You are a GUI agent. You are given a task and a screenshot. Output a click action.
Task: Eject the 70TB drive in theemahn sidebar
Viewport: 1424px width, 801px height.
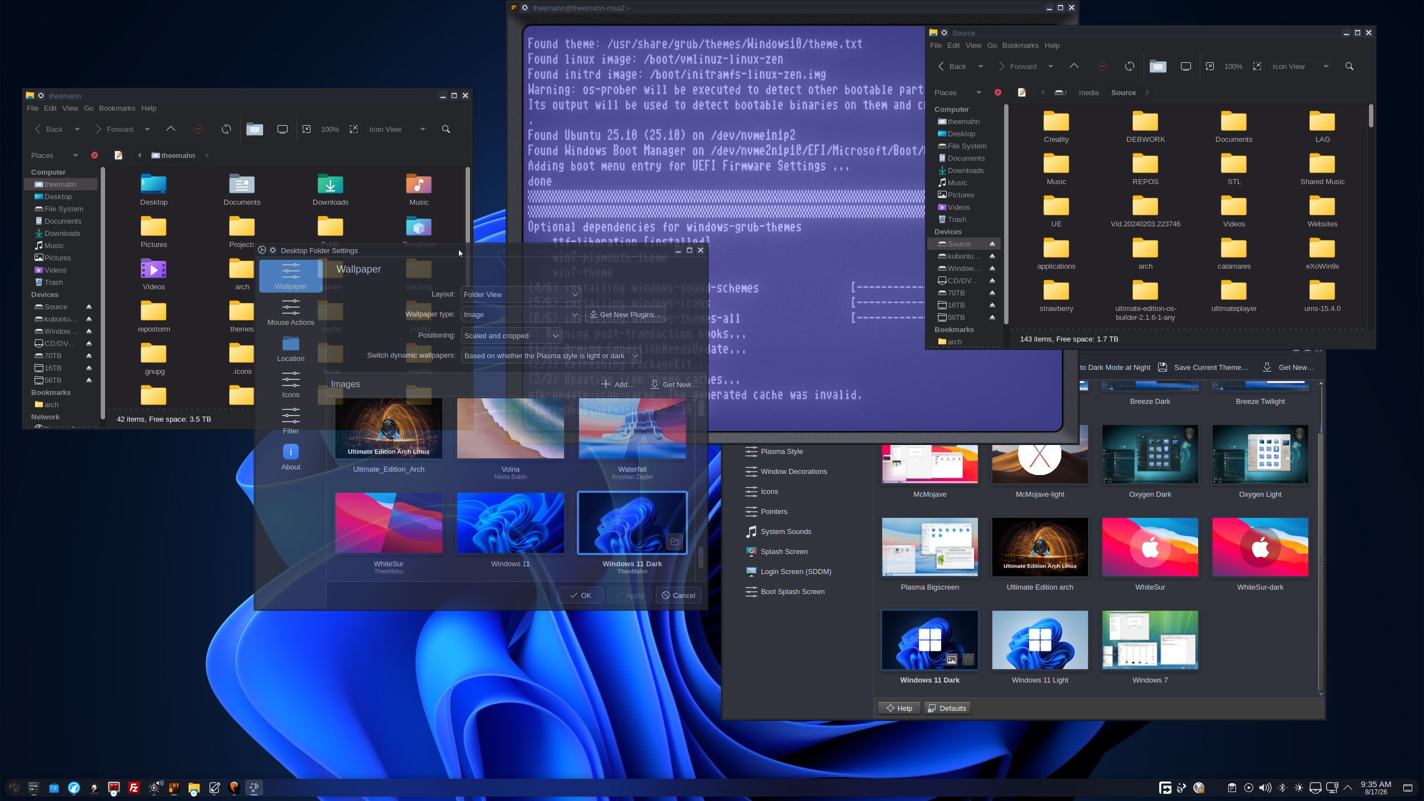pyautogui.click(x=89, y=355)
